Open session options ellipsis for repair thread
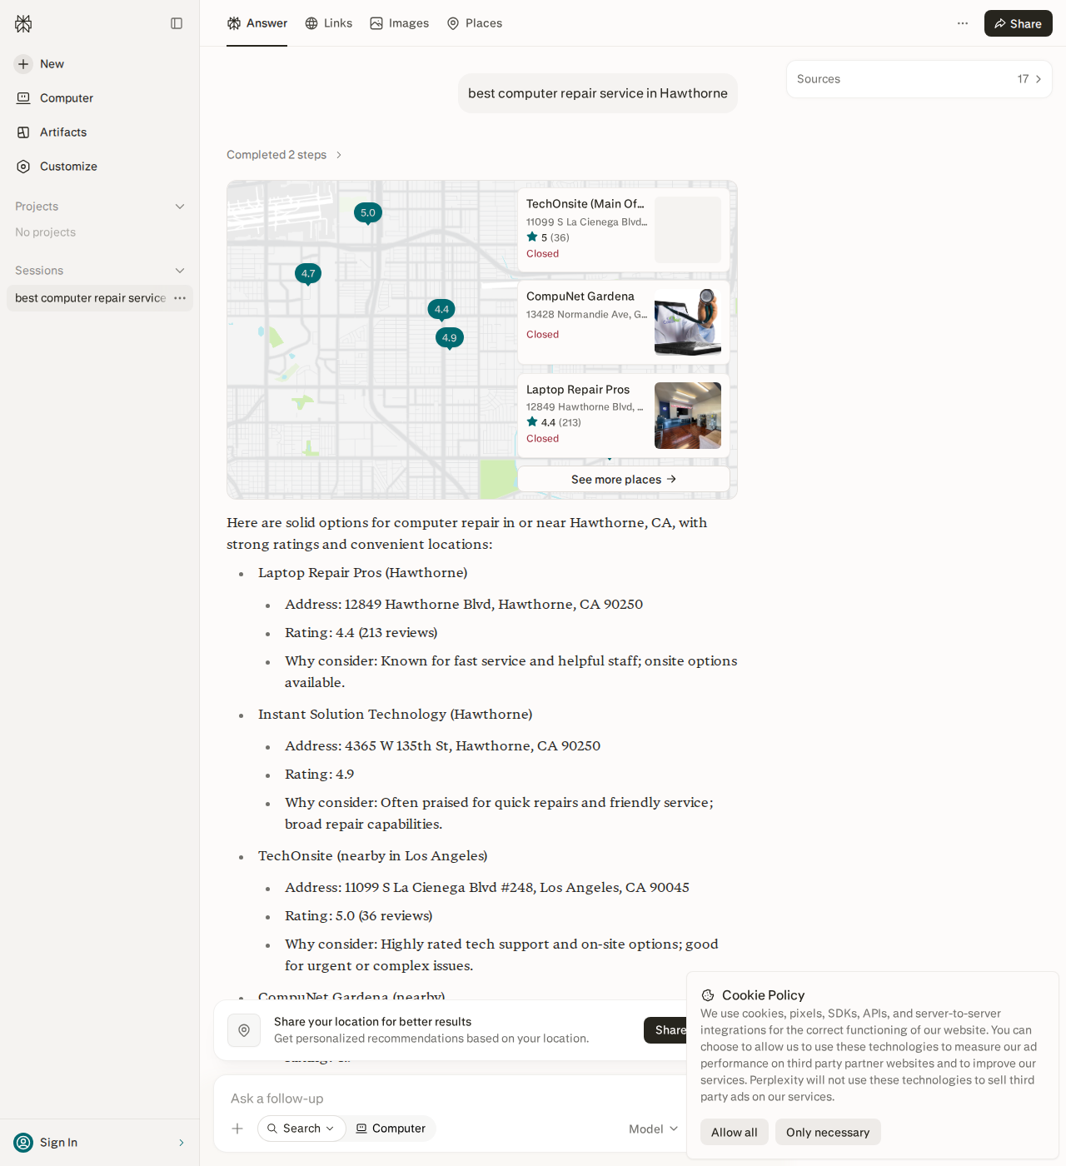Image resolution: width=1066 pixels, height=1166 pixels. 180,298
